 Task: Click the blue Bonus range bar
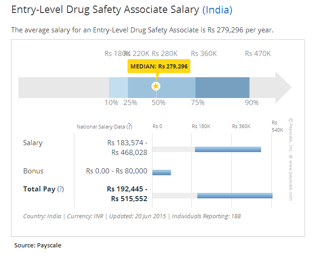(x=162, y=172)
